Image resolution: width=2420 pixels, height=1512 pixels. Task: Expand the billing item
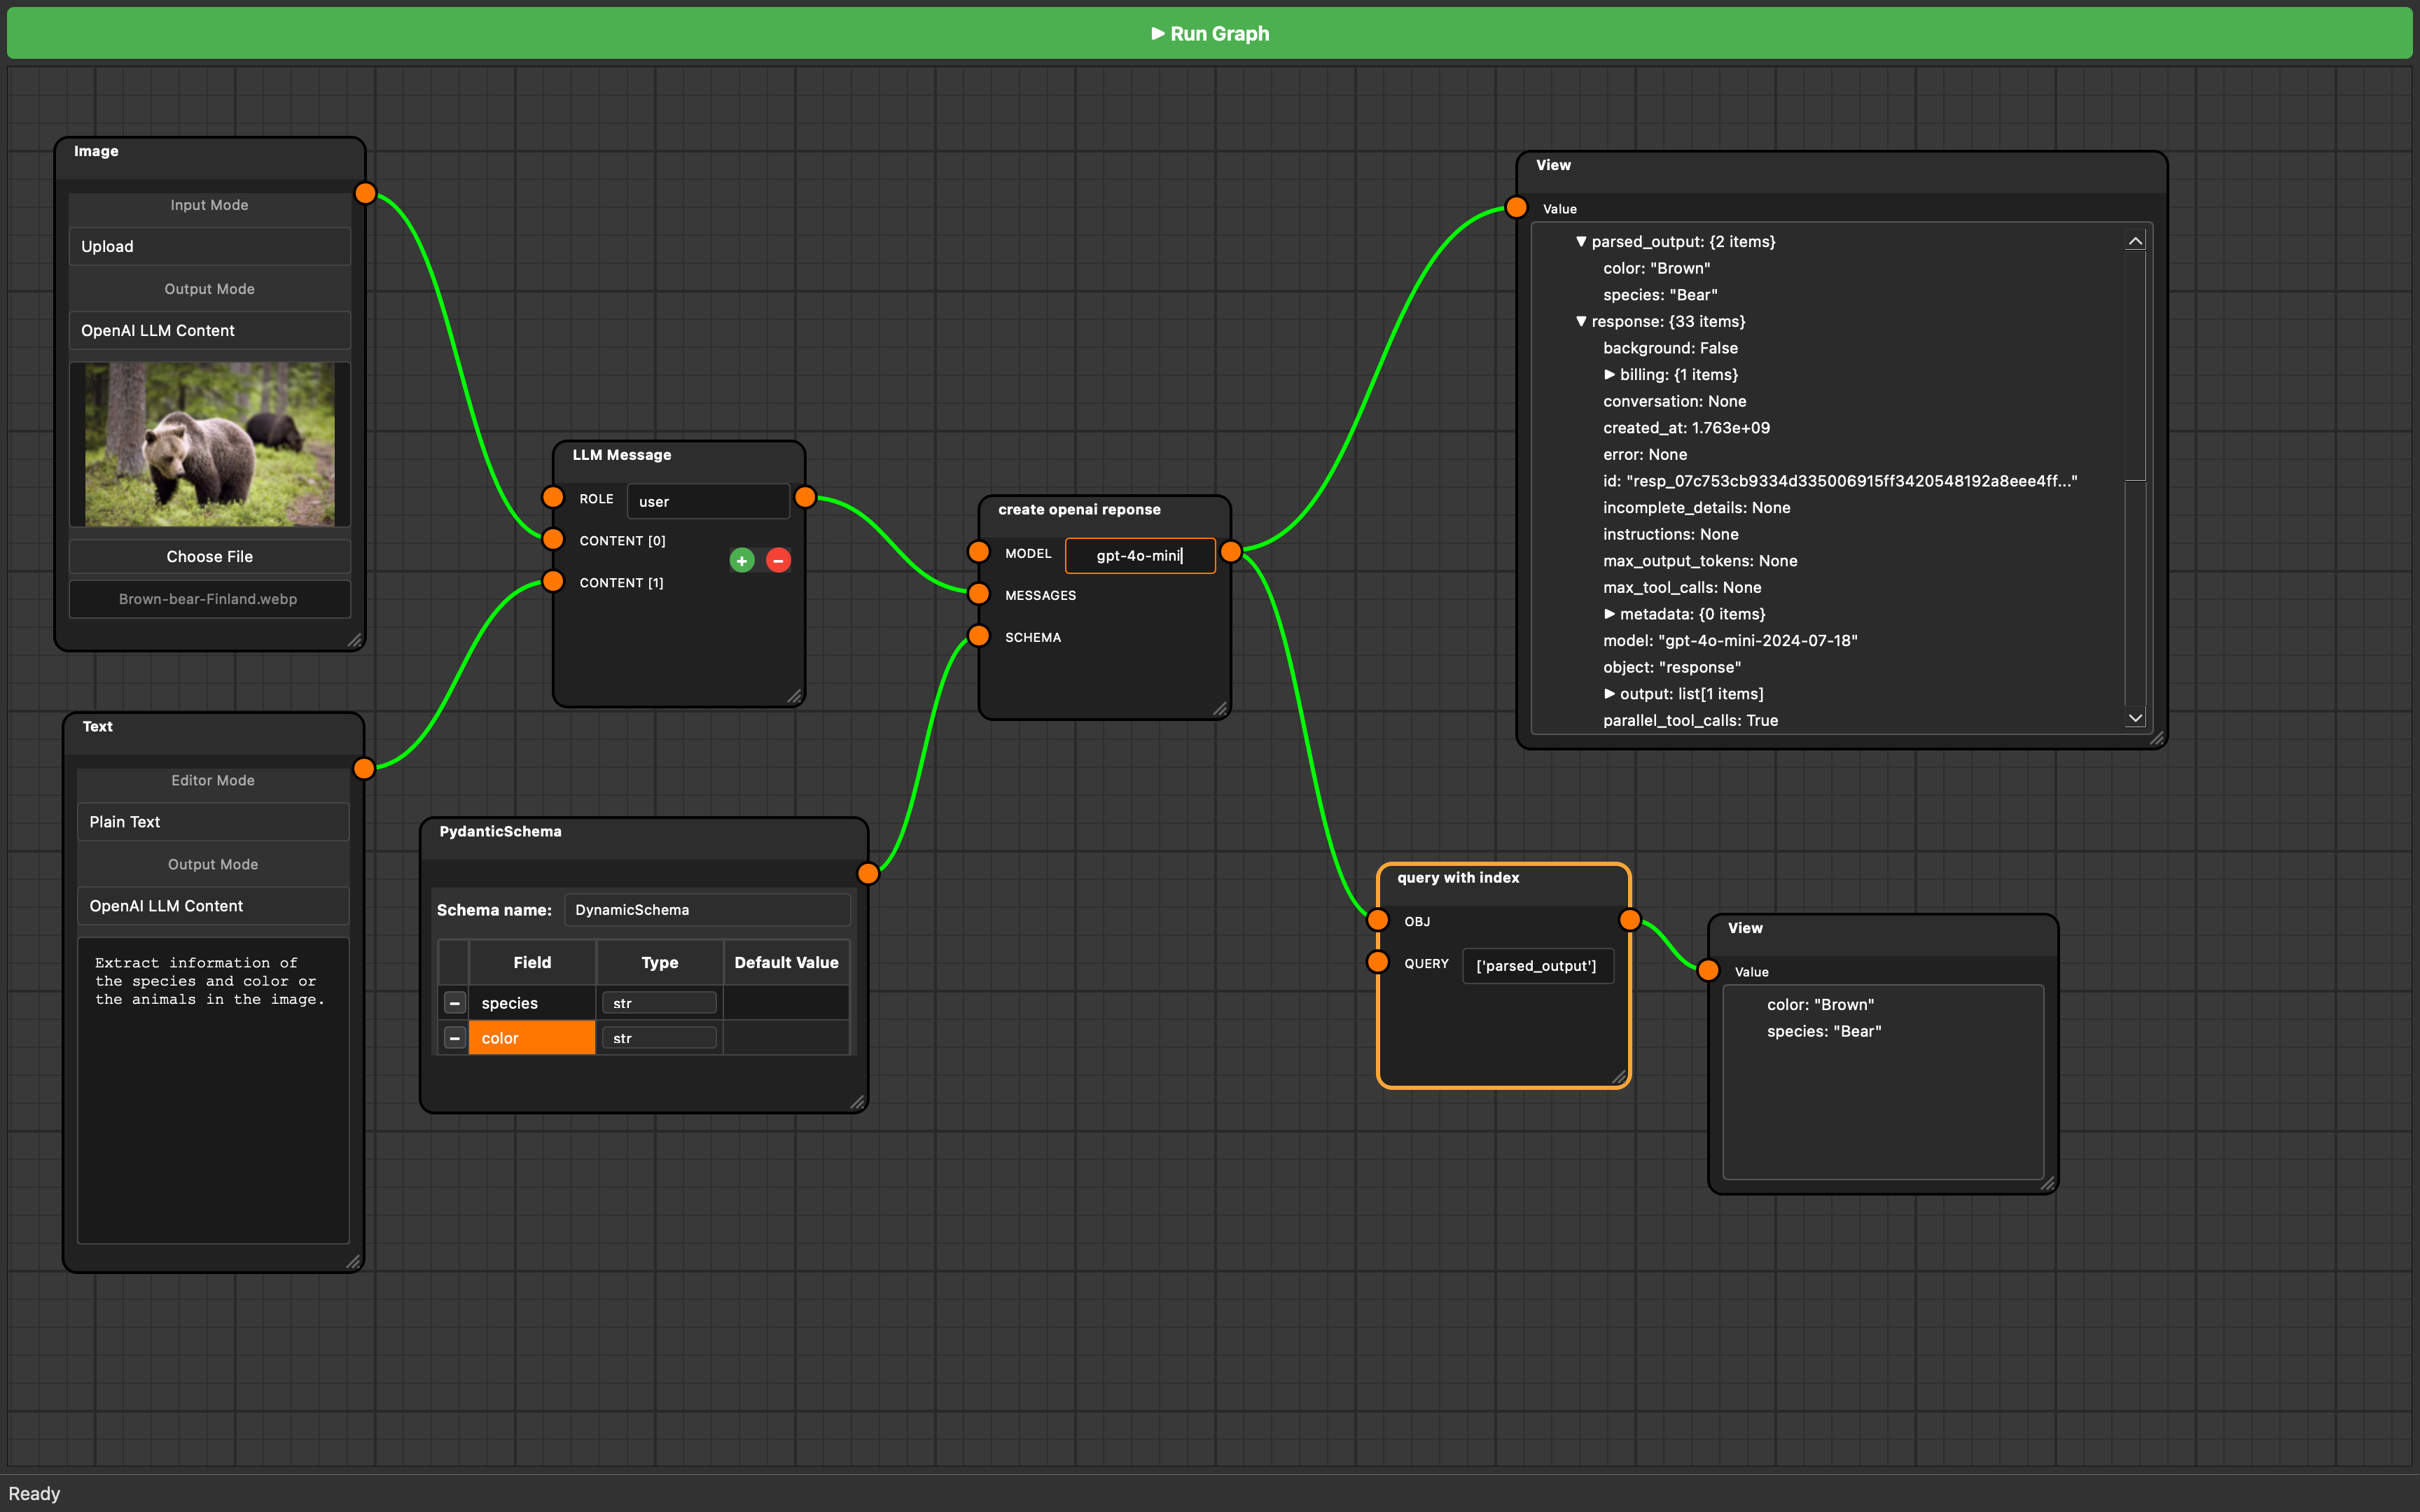click(1609, 375)
